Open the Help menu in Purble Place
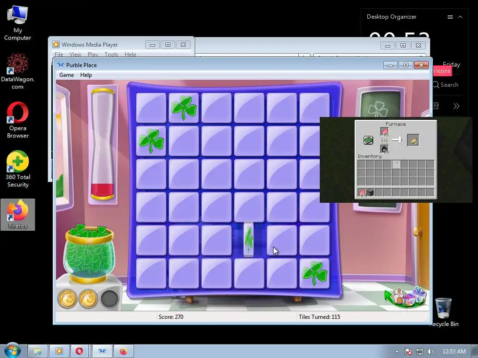 (x=86, y=75)
